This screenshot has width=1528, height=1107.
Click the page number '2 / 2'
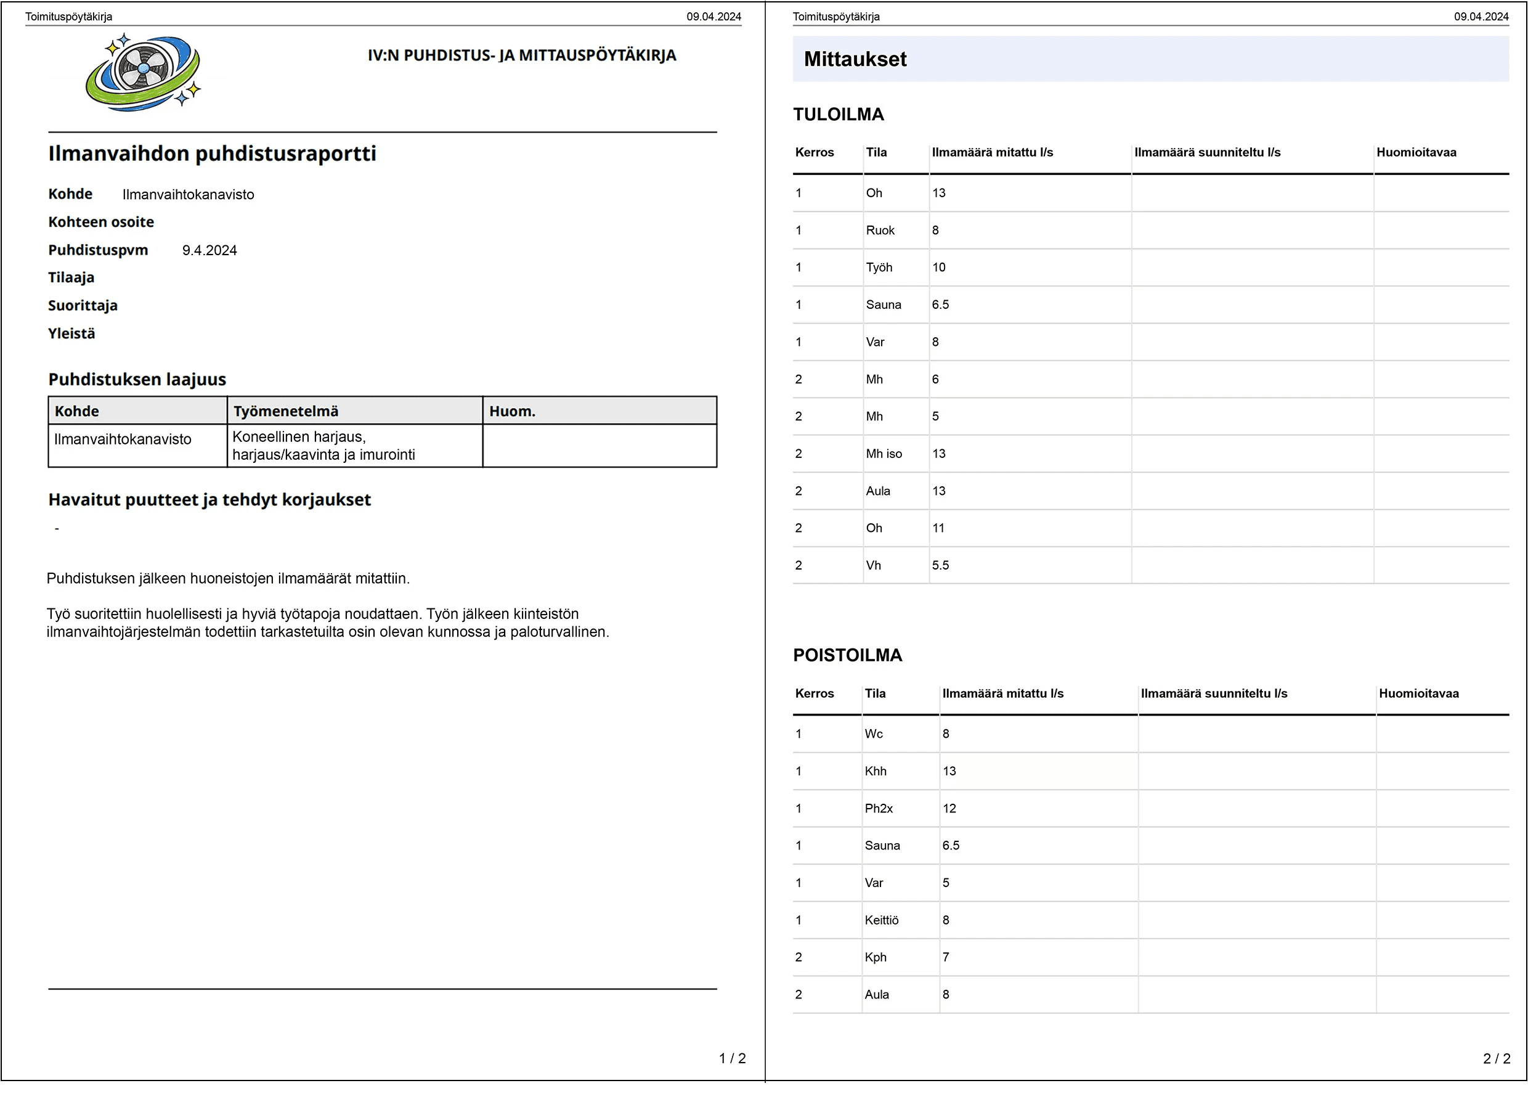[x=1497, y=1058]
